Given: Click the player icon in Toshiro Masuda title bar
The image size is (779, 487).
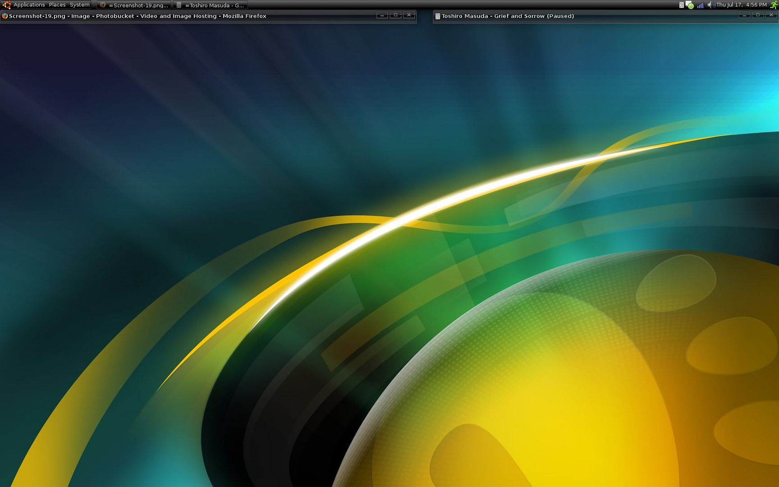Looking at the screenshot, I should tap(437, 16).
